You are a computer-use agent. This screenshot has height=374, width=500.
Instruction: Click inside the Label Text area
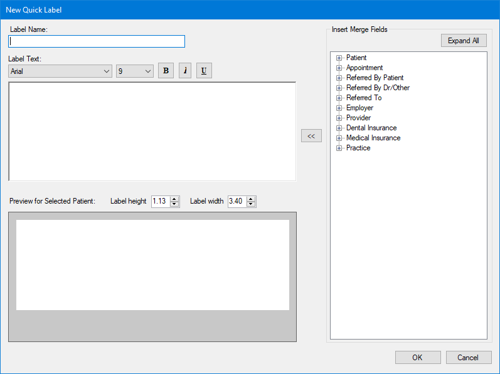152,132
